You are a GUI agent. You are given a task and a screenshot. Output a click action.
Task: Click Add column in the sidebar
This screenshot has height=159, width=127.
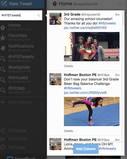point(21,102)
